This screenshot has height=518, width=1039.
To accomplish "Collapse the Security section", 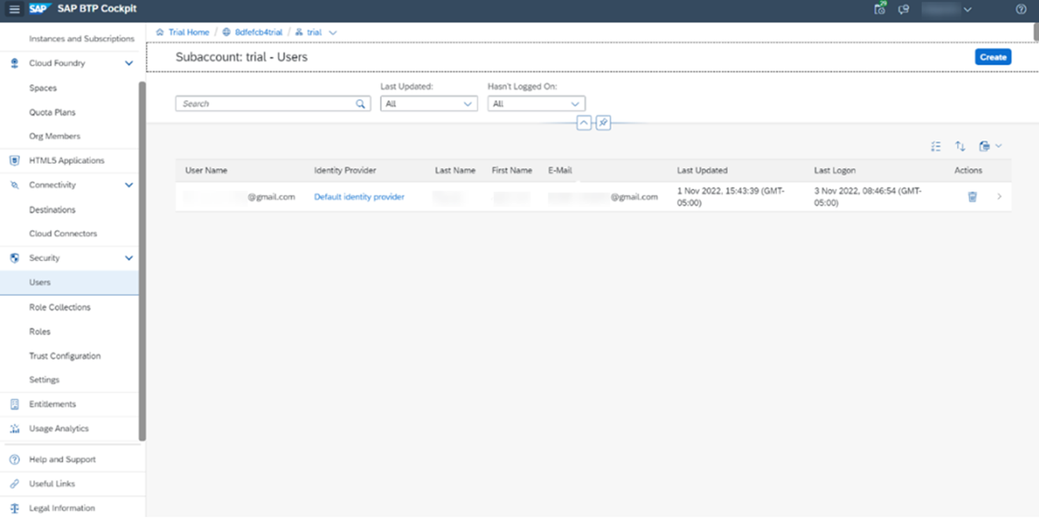I will pos(128,258).
